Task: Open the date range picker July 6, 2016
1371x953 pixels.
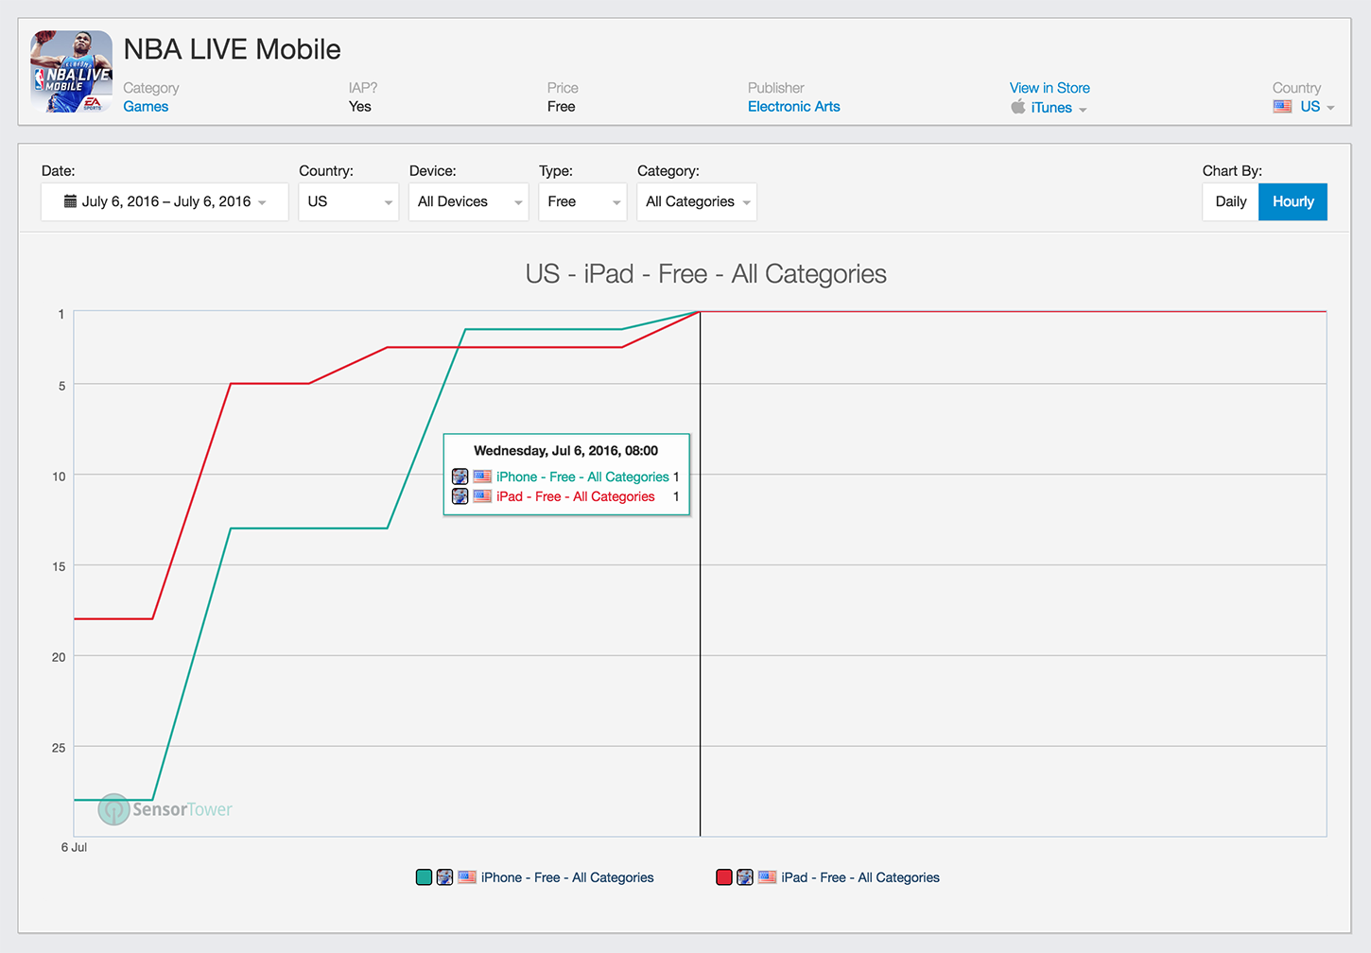Action: pos(165,201)
